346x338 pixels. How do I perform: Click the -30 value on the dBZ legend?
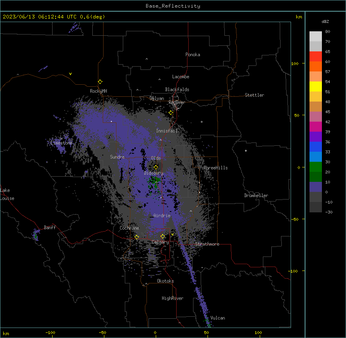pyautogui.click(x=329, y=212)
